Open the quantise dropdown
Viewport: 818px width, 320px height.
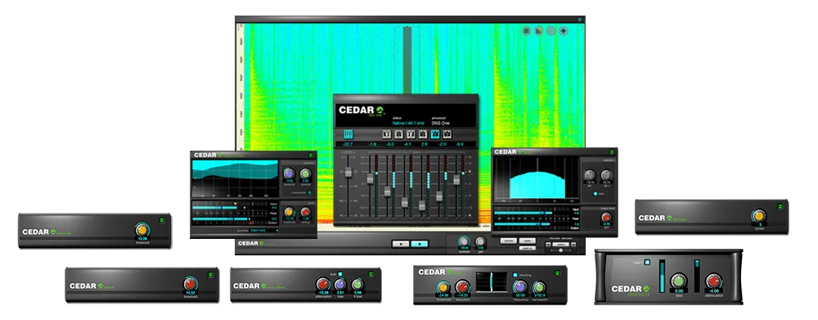pyautogui.click(x=264, y=230)
